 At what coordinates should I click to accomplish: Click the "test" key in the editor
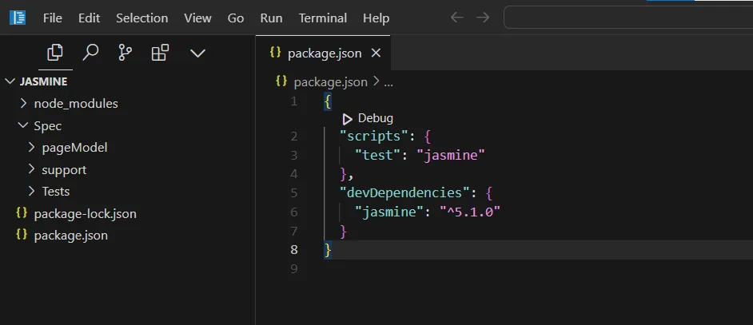click(x=378, y=155)
